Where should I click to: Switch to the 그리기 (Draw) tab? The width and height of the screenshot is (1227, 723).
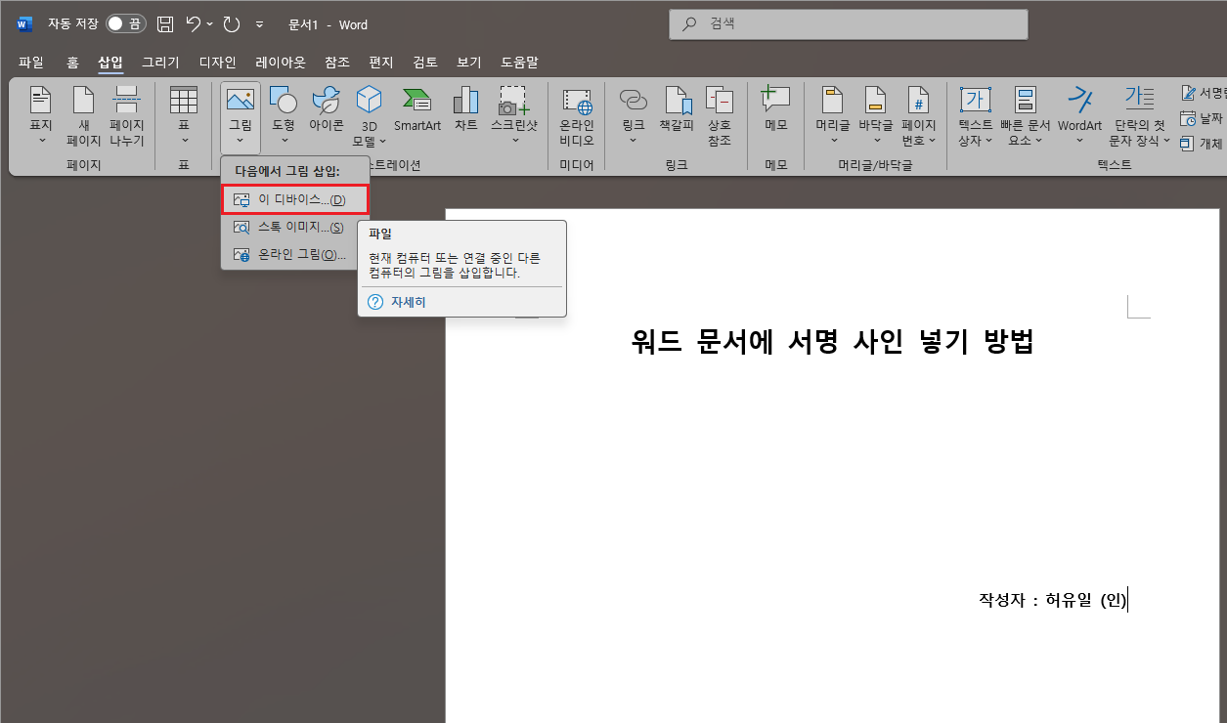pos(160,63)
